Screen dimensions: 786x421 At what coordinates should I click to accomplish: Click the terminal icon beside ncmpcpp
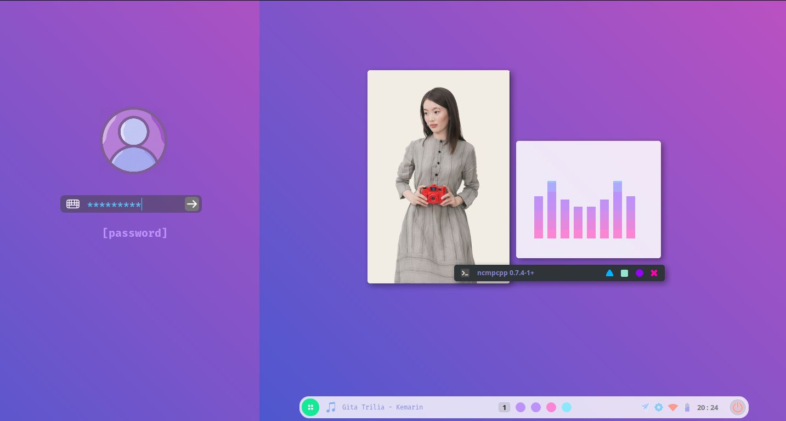point(465,273)
